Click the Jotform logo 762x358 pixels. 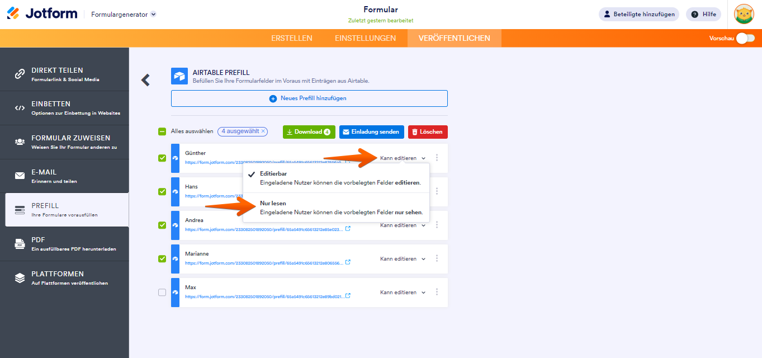coord(42,14)
